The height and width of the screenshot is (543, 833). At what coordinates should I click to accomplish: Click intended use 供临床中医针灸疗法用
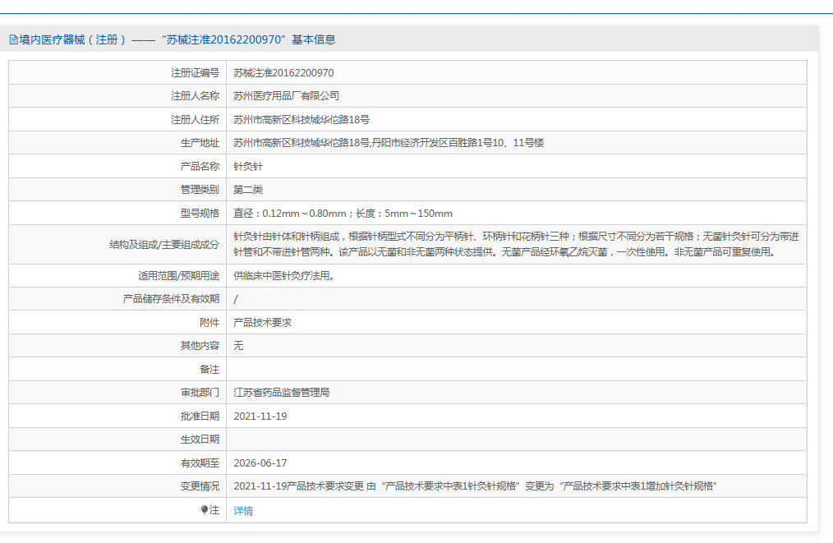[283, 276]
